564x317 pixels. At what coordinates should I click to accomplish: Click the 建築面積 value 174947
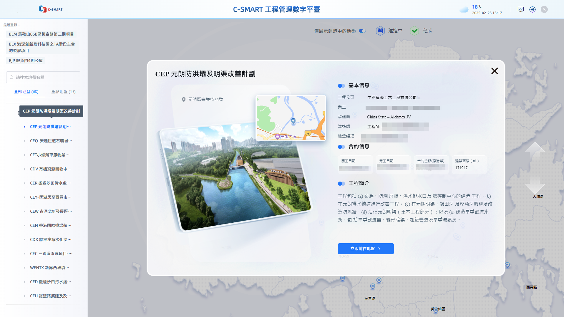coord(461,168)
